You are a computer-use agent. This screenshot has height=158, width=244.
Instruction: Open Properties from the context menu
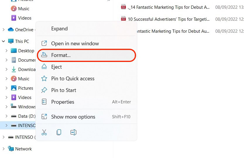pos(63,102)
